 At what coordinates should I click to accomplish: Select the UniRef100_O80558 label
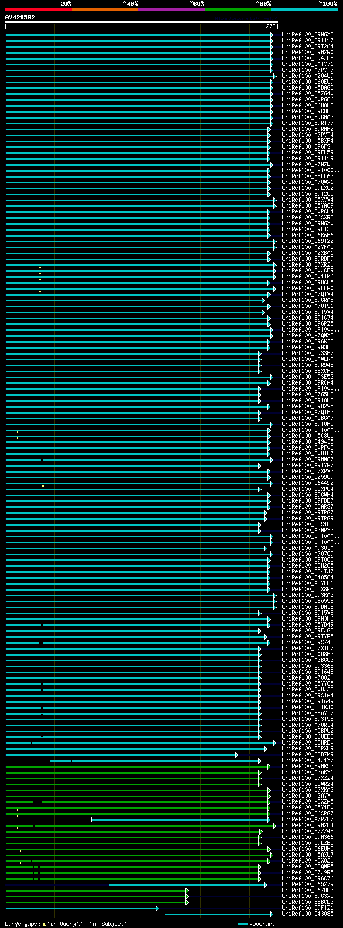click(308, 601)
